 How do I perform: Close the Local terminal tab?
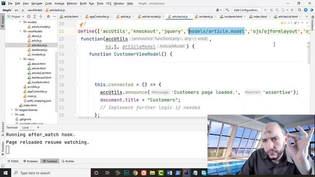tap(31, 128)
